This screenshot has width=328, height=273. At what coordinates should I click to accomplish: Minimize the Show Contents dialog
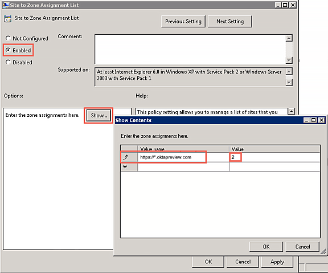(306, 120)
